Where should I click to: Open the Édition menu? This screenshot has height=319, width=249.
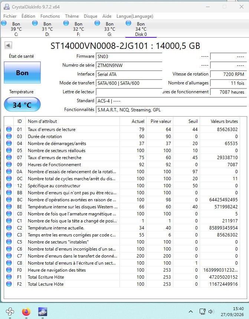click(x=28, y=16)
